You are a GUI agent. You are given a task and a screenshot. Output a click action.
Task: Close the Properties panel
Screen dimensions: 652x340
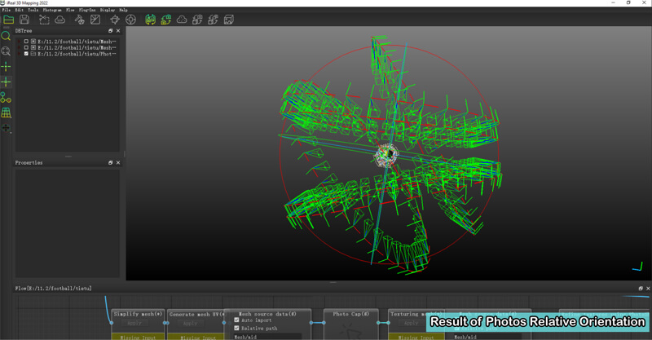(118, 163)
